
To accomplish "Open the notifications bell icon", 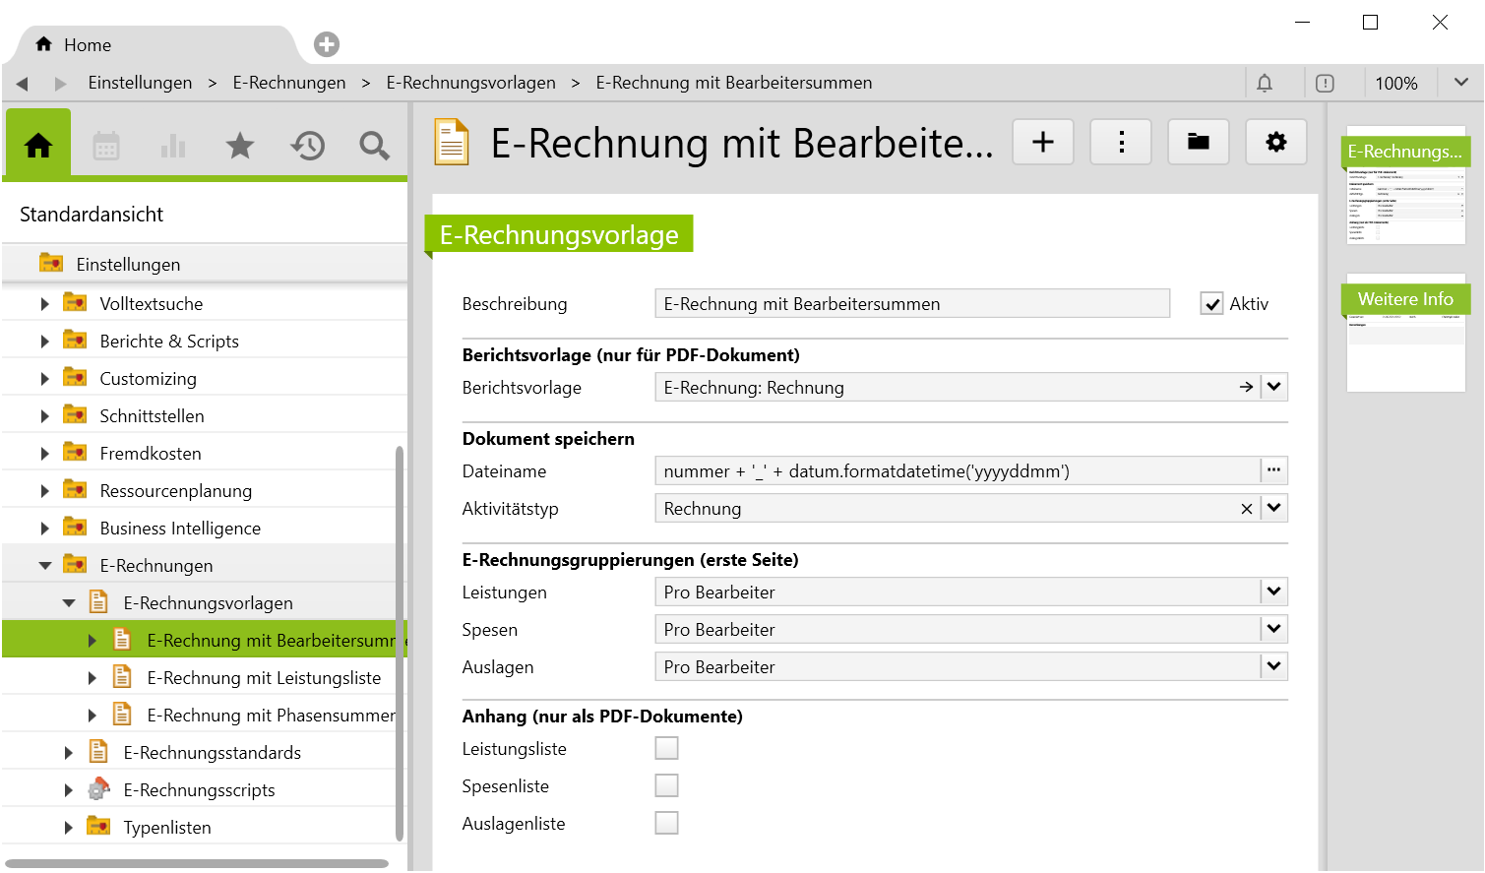I will [x=1265, y=84].
